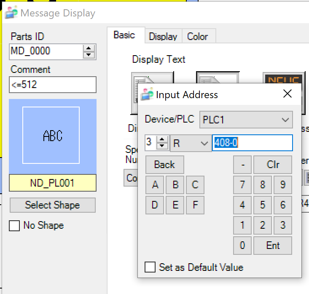Expand the R device type dropdown
This screenshot has height=294, width=309.
pyautogui.click(x=191, y=143)
